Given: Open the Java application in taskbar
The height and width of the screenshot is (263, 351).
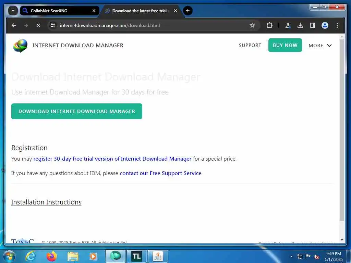Looking at the screenshot, I should pos(158,256).
